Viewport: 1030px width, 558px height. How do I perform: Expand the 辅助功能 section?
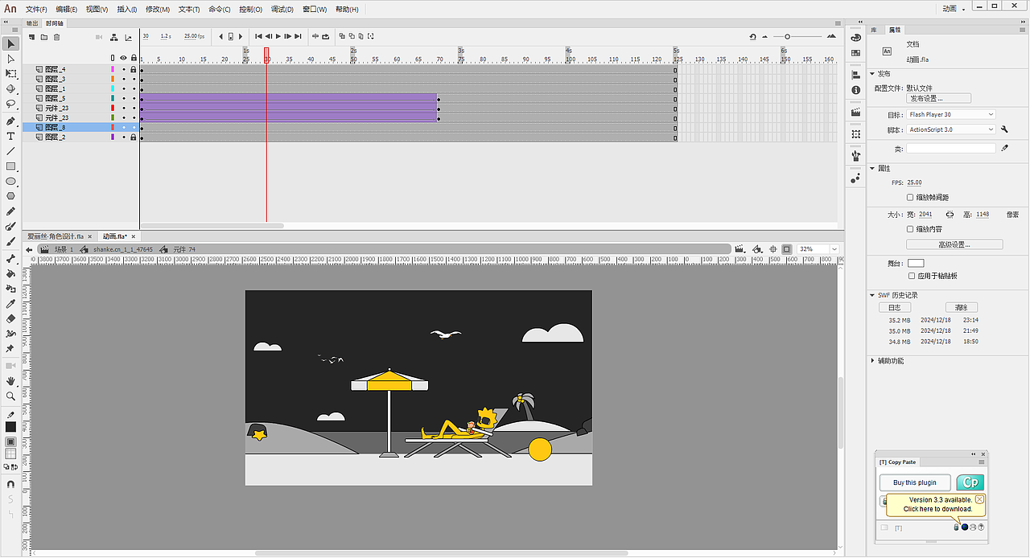(872, 361)
